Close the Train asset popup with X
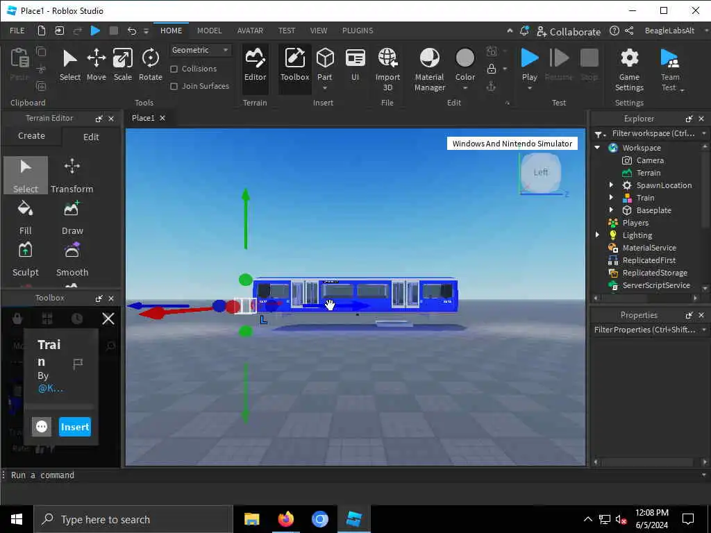711x533 pixels. (x=108, y=319)
